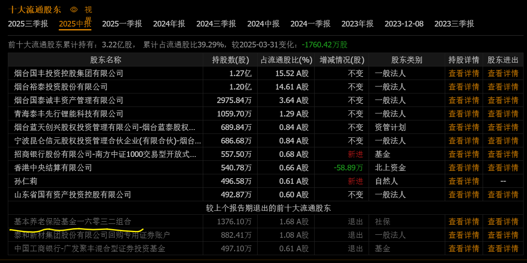
Task: Click the 北上资金 shareholder category cell
Action: [x=390, y=168]
